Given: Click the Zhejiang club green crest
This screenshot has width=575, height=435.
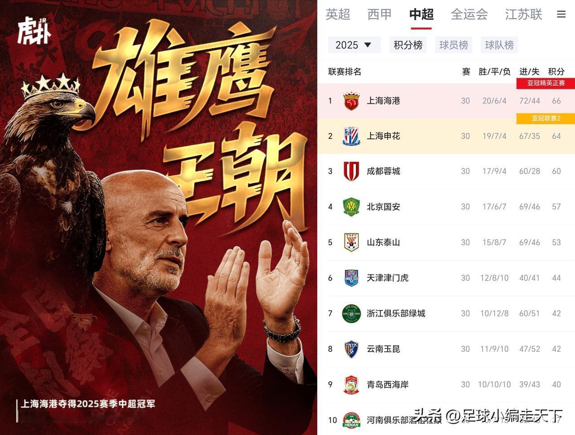Looking at the screenshot, I should 351,313.
